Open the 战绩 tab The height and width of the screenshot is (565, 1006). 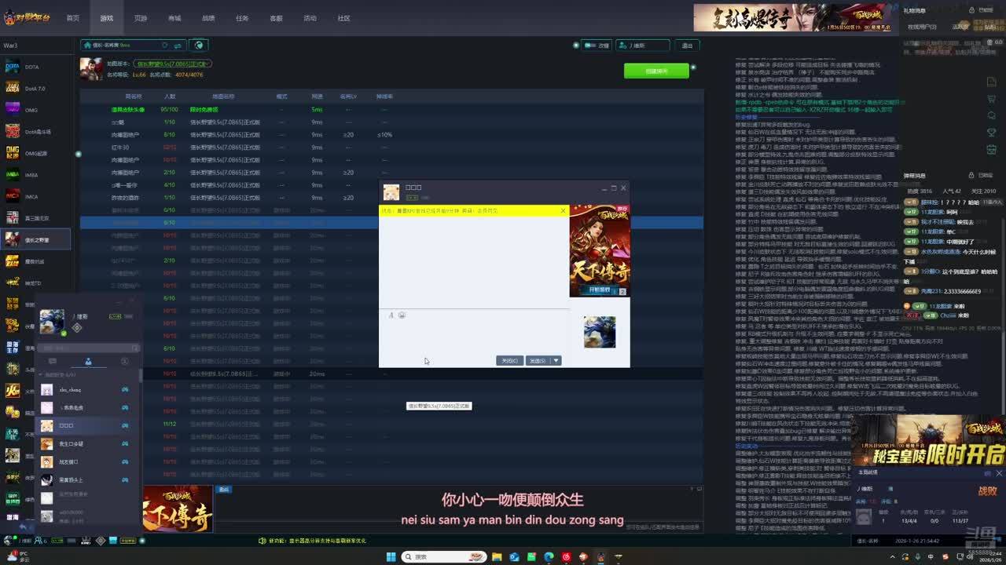208,18
